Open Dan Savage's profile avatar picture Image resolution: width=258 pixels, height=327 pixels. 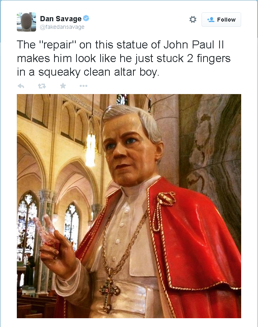point(26,22)
